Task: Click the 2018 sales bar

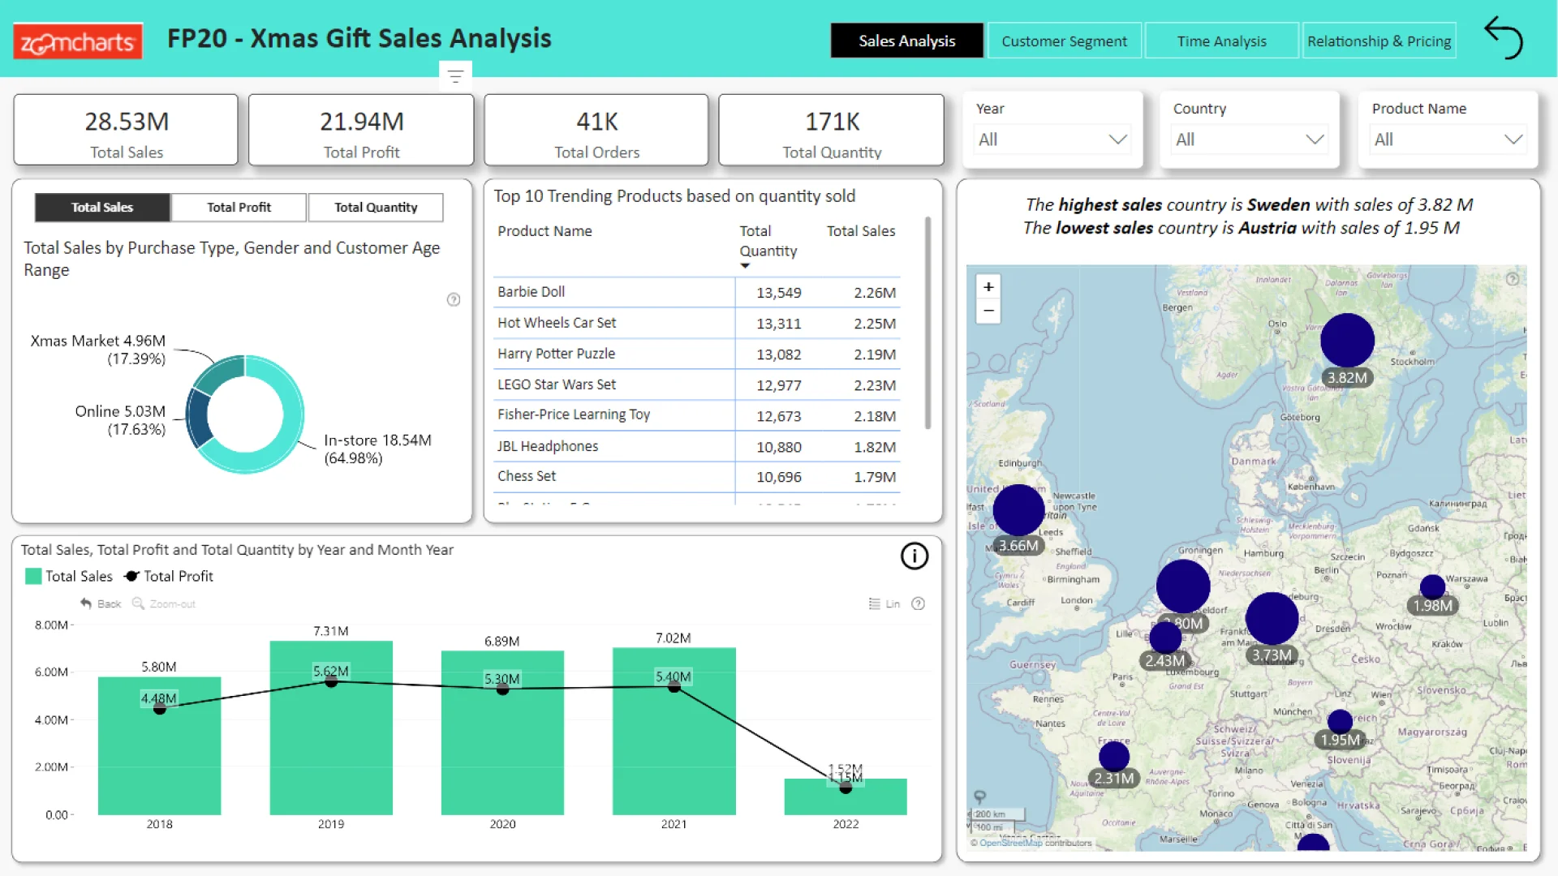Action: coord(159,746)
